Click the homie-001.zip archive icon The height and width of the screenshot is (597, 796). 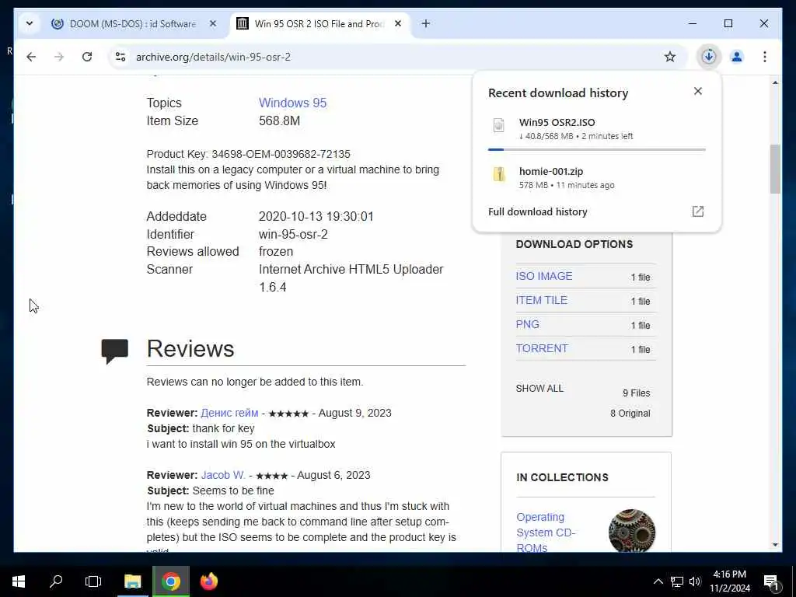[x=499, y=175]
